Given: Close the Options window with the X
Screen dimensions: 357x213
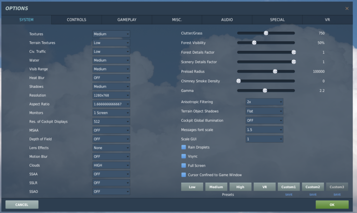Looking at the screenshot, I should click(347, 9).
